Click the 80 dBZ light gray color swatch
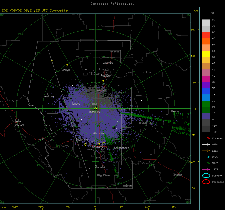This screenshot has height=210, width=225. (206, 22)
